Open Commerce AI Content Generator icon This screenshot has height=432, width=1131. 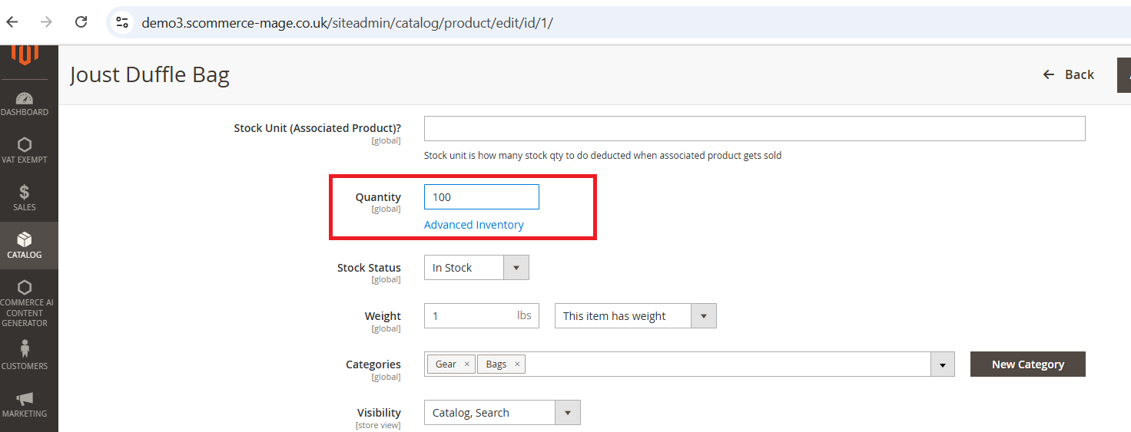25,288
